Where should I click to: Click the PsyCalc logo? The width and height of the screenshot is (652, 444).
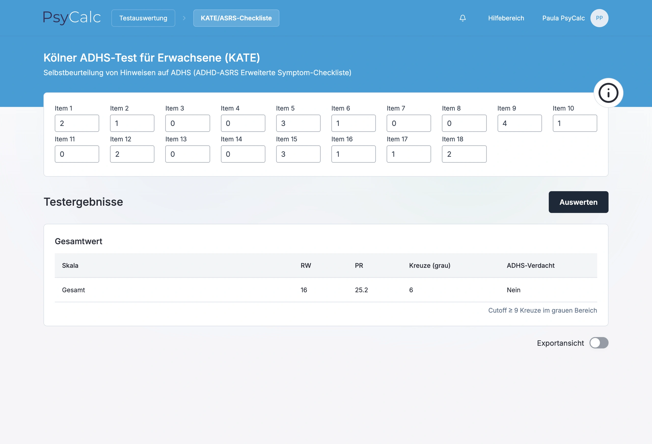(72, 18)
